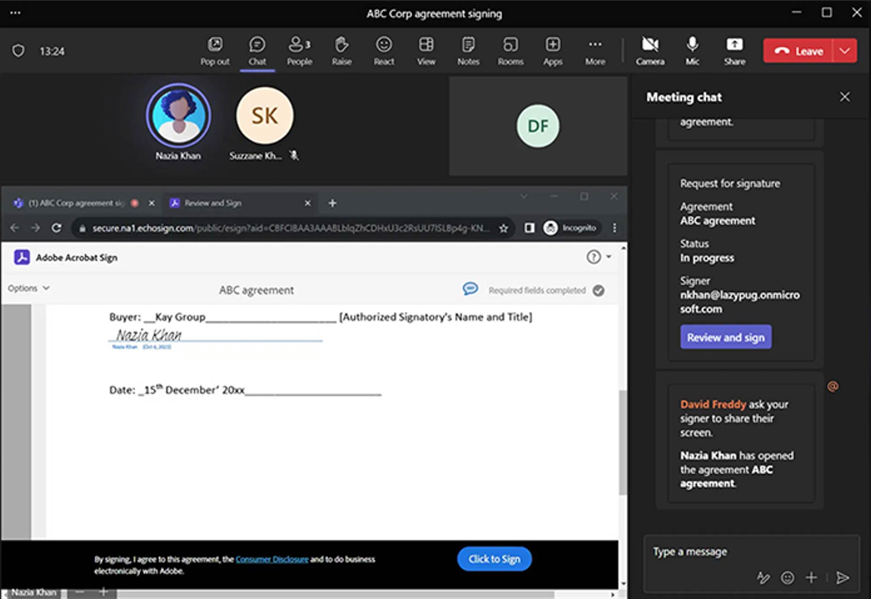This screenshot has height=599, width=871.
Task: Go back in the shared browser
Action: click(15, 228)
